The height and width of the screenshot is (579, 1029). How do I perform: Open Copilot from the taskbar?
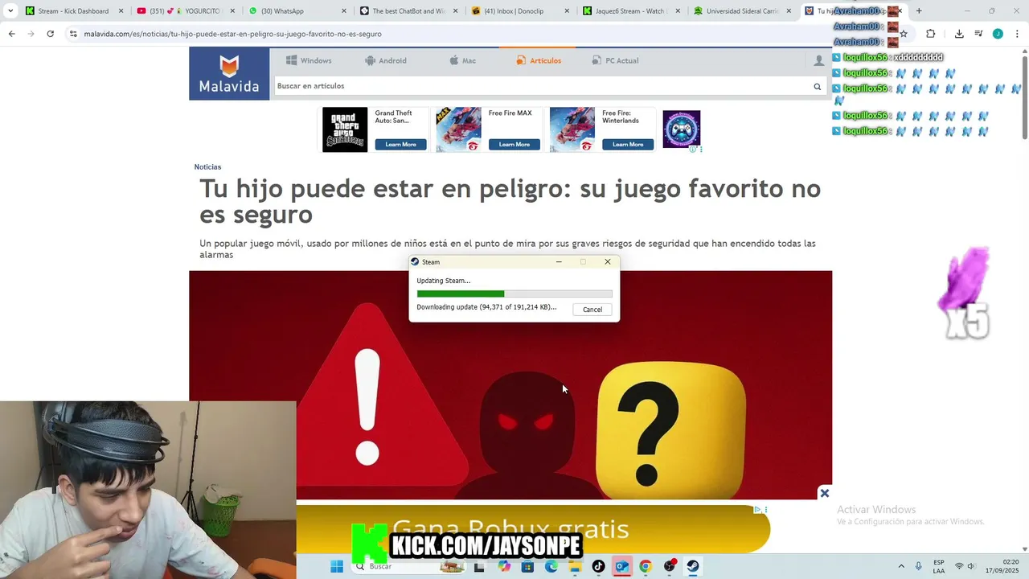[504, 566]
